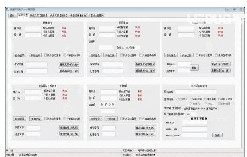This screenshot has height=157, width=247.
Task: Focus the 密码 field in 快递超市 panel
Action: tap(33, 35)
